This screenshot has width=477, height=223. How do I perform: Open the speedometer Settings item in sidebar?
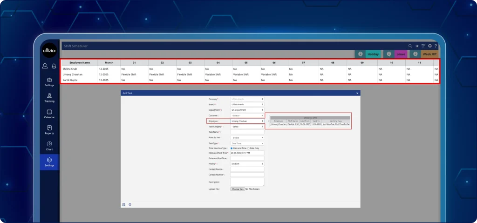(x=49, y=82)
